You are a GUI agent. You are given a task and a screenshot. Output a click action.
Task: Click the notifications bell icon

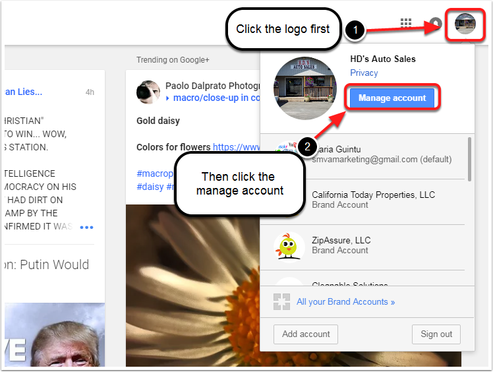436,23
